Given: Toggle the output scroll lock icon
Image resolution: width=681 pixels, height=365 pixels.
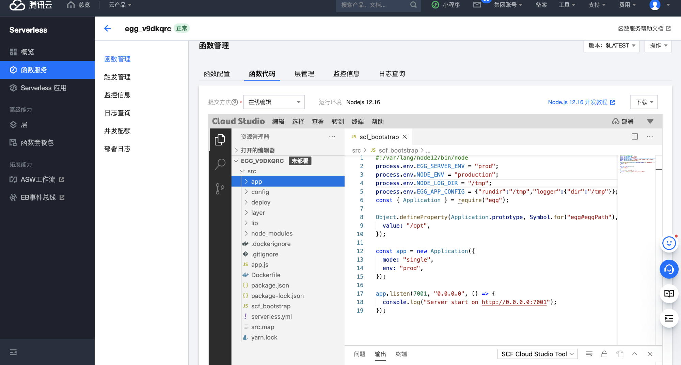Looking at the screenshot, I should [x=604, y=354].
